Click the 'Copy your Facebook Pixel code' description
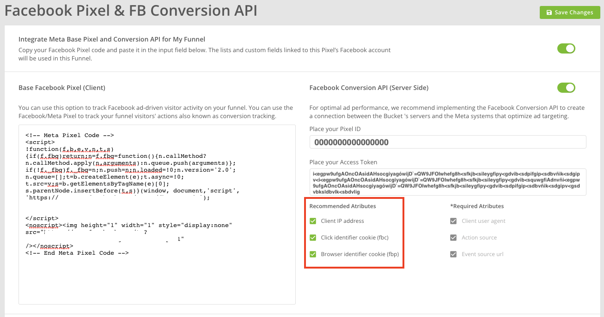The width and height of the screenshot is (604, 317). point(205,54)
